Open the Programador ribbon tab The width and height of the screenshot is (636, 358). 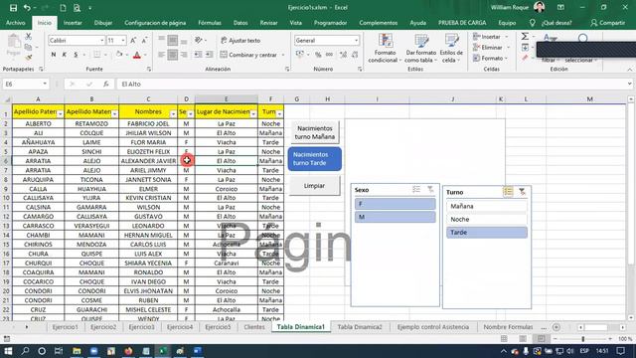330,23
